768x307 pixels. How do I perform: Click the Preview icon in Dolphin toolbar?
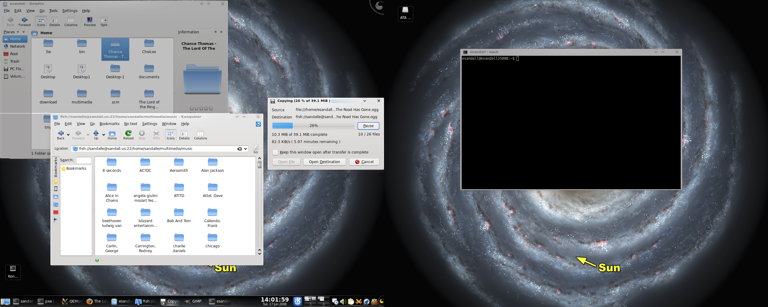pos(90,22)
